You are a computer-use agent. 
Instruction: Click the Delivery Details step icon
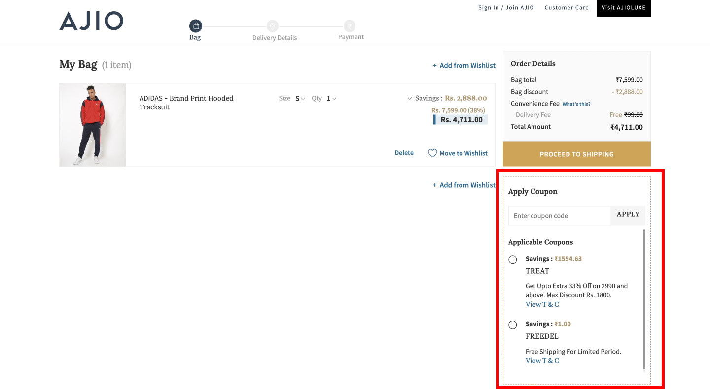coord(273,26)
